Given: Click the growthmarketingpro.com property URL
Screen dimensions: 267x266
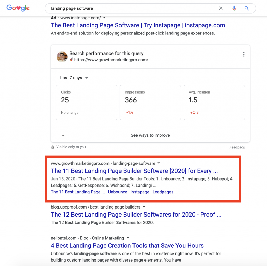Looking at the screenshot, I should click(111, 60).
